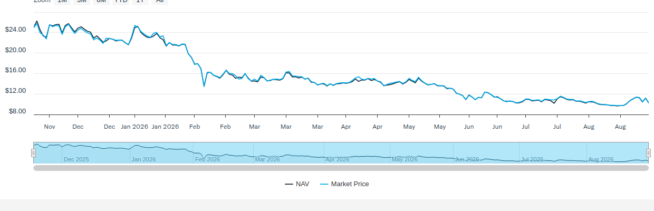
Task: Toggle the NAV series in the legend
Action: pos(297,184)
